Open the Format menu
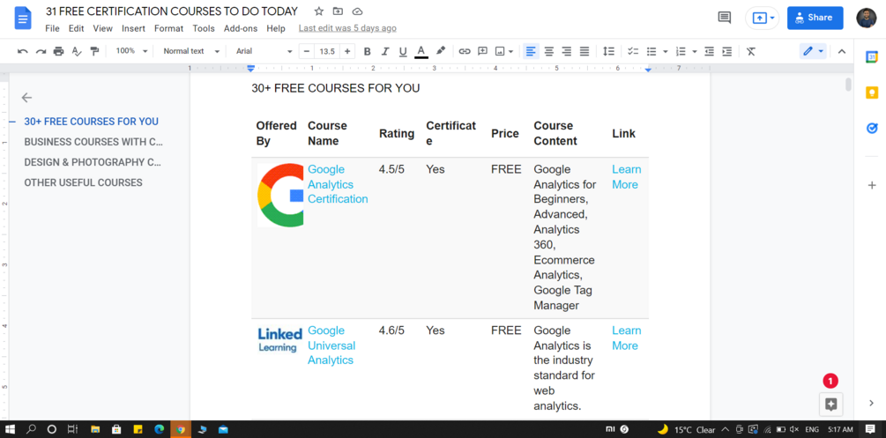Image resolution: width=886 pixels, height=438 pixels. coord(168,28)
